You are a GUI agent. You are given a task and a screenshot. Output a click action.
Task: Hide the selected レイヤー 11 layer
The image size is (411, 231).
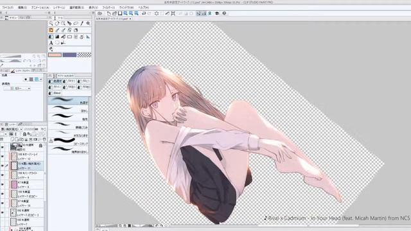click(3, 166)
